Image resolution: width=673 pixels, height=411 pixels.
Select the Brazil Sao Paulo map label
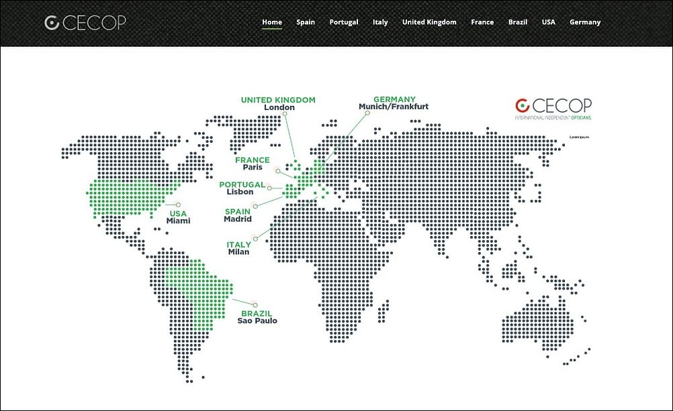click(x=257, y=317)
